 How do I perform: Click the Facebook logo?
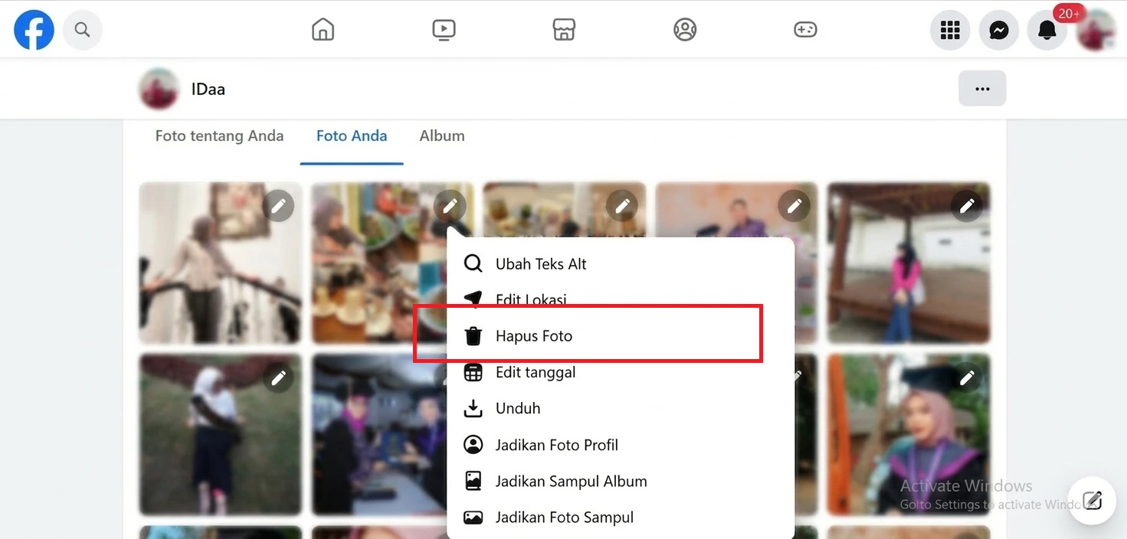(34, 30)
